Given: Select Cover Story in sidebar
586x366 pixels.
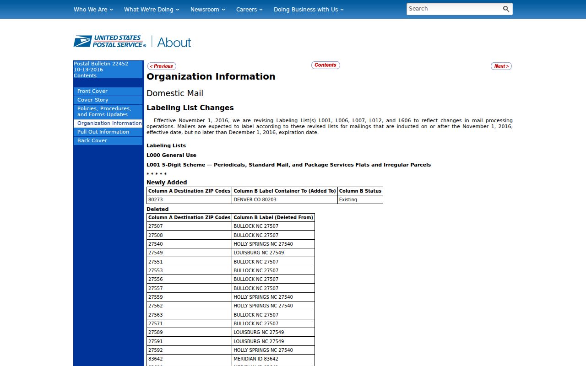Looking at the screenshot, I should coord(108,100).
